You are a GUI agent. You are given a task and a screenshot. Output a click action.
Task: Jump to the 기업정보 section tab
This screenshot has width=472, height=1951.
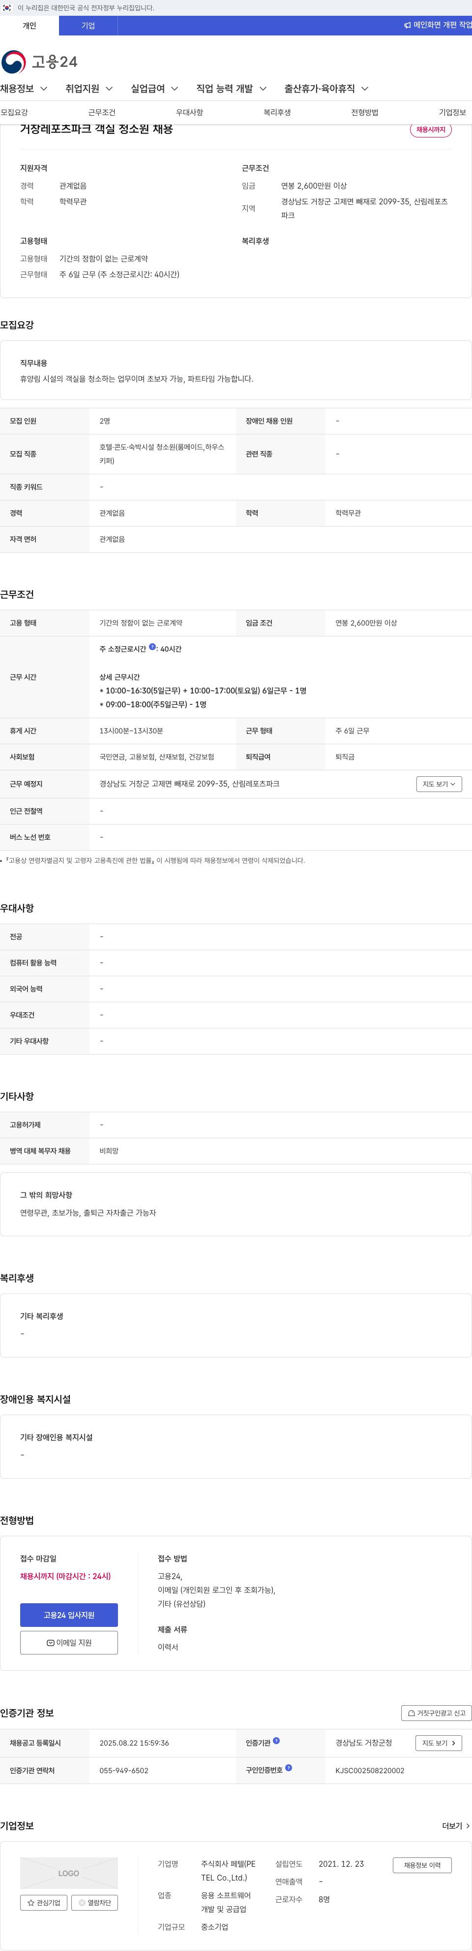pyautogui.click(x=452, y=112)
